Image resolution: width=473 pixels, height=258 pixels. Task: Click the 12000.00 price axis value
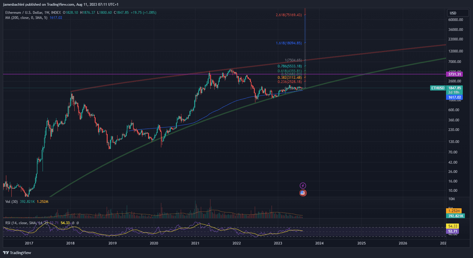click(x=456, y=51)
